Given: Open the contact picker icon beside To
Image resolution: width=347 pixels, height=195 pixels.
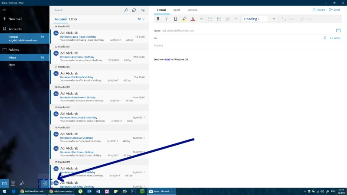Looking at the screenshot, I should (x=325, y=38).
